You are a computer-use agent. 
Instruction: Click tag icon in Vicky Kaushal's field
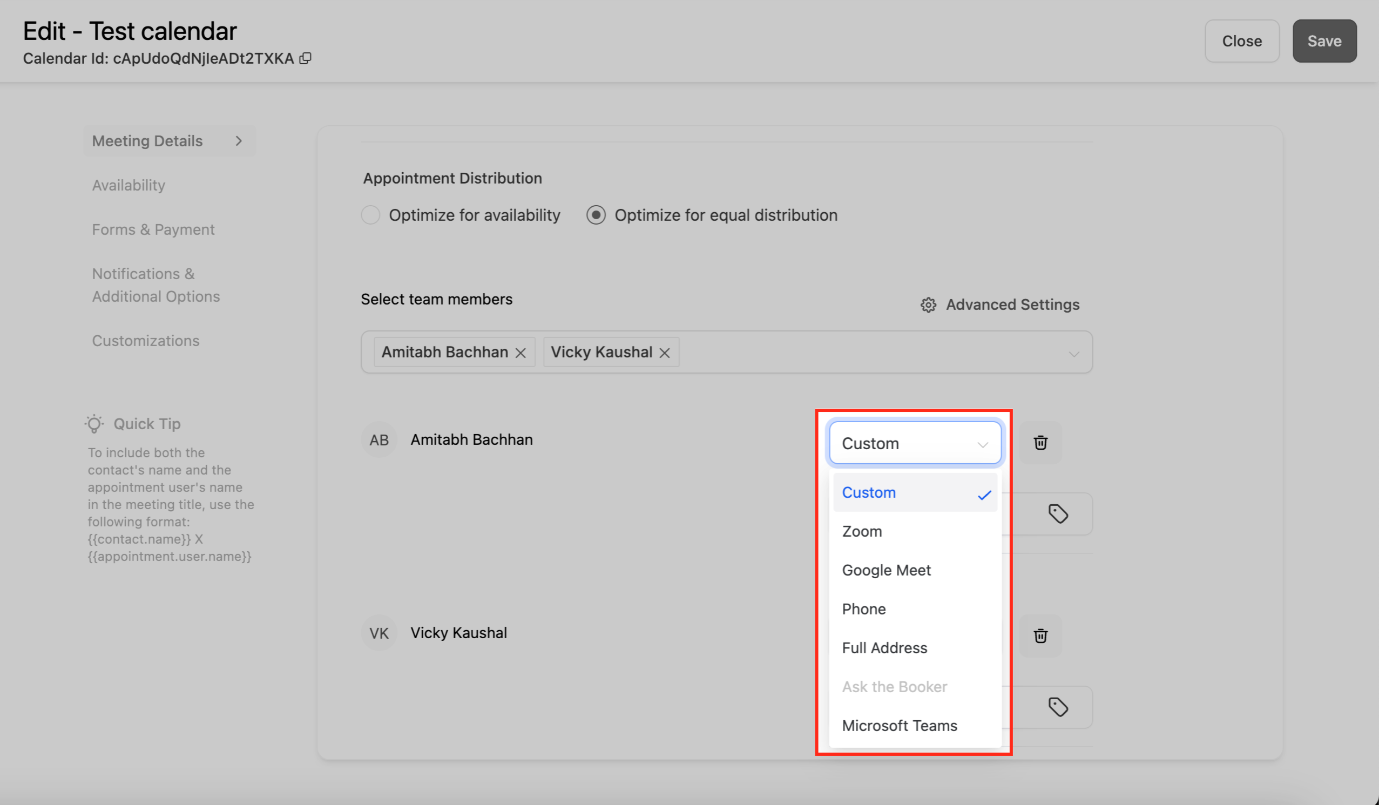(x=1058, y=707)
